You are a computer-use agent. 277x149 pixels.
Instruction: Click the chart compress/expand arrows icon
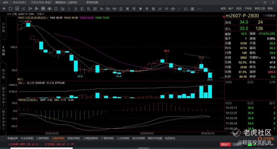173,9
